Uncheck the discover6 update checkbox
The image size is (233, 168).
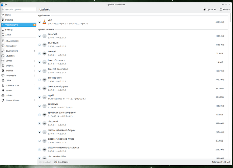coord(40,123)
